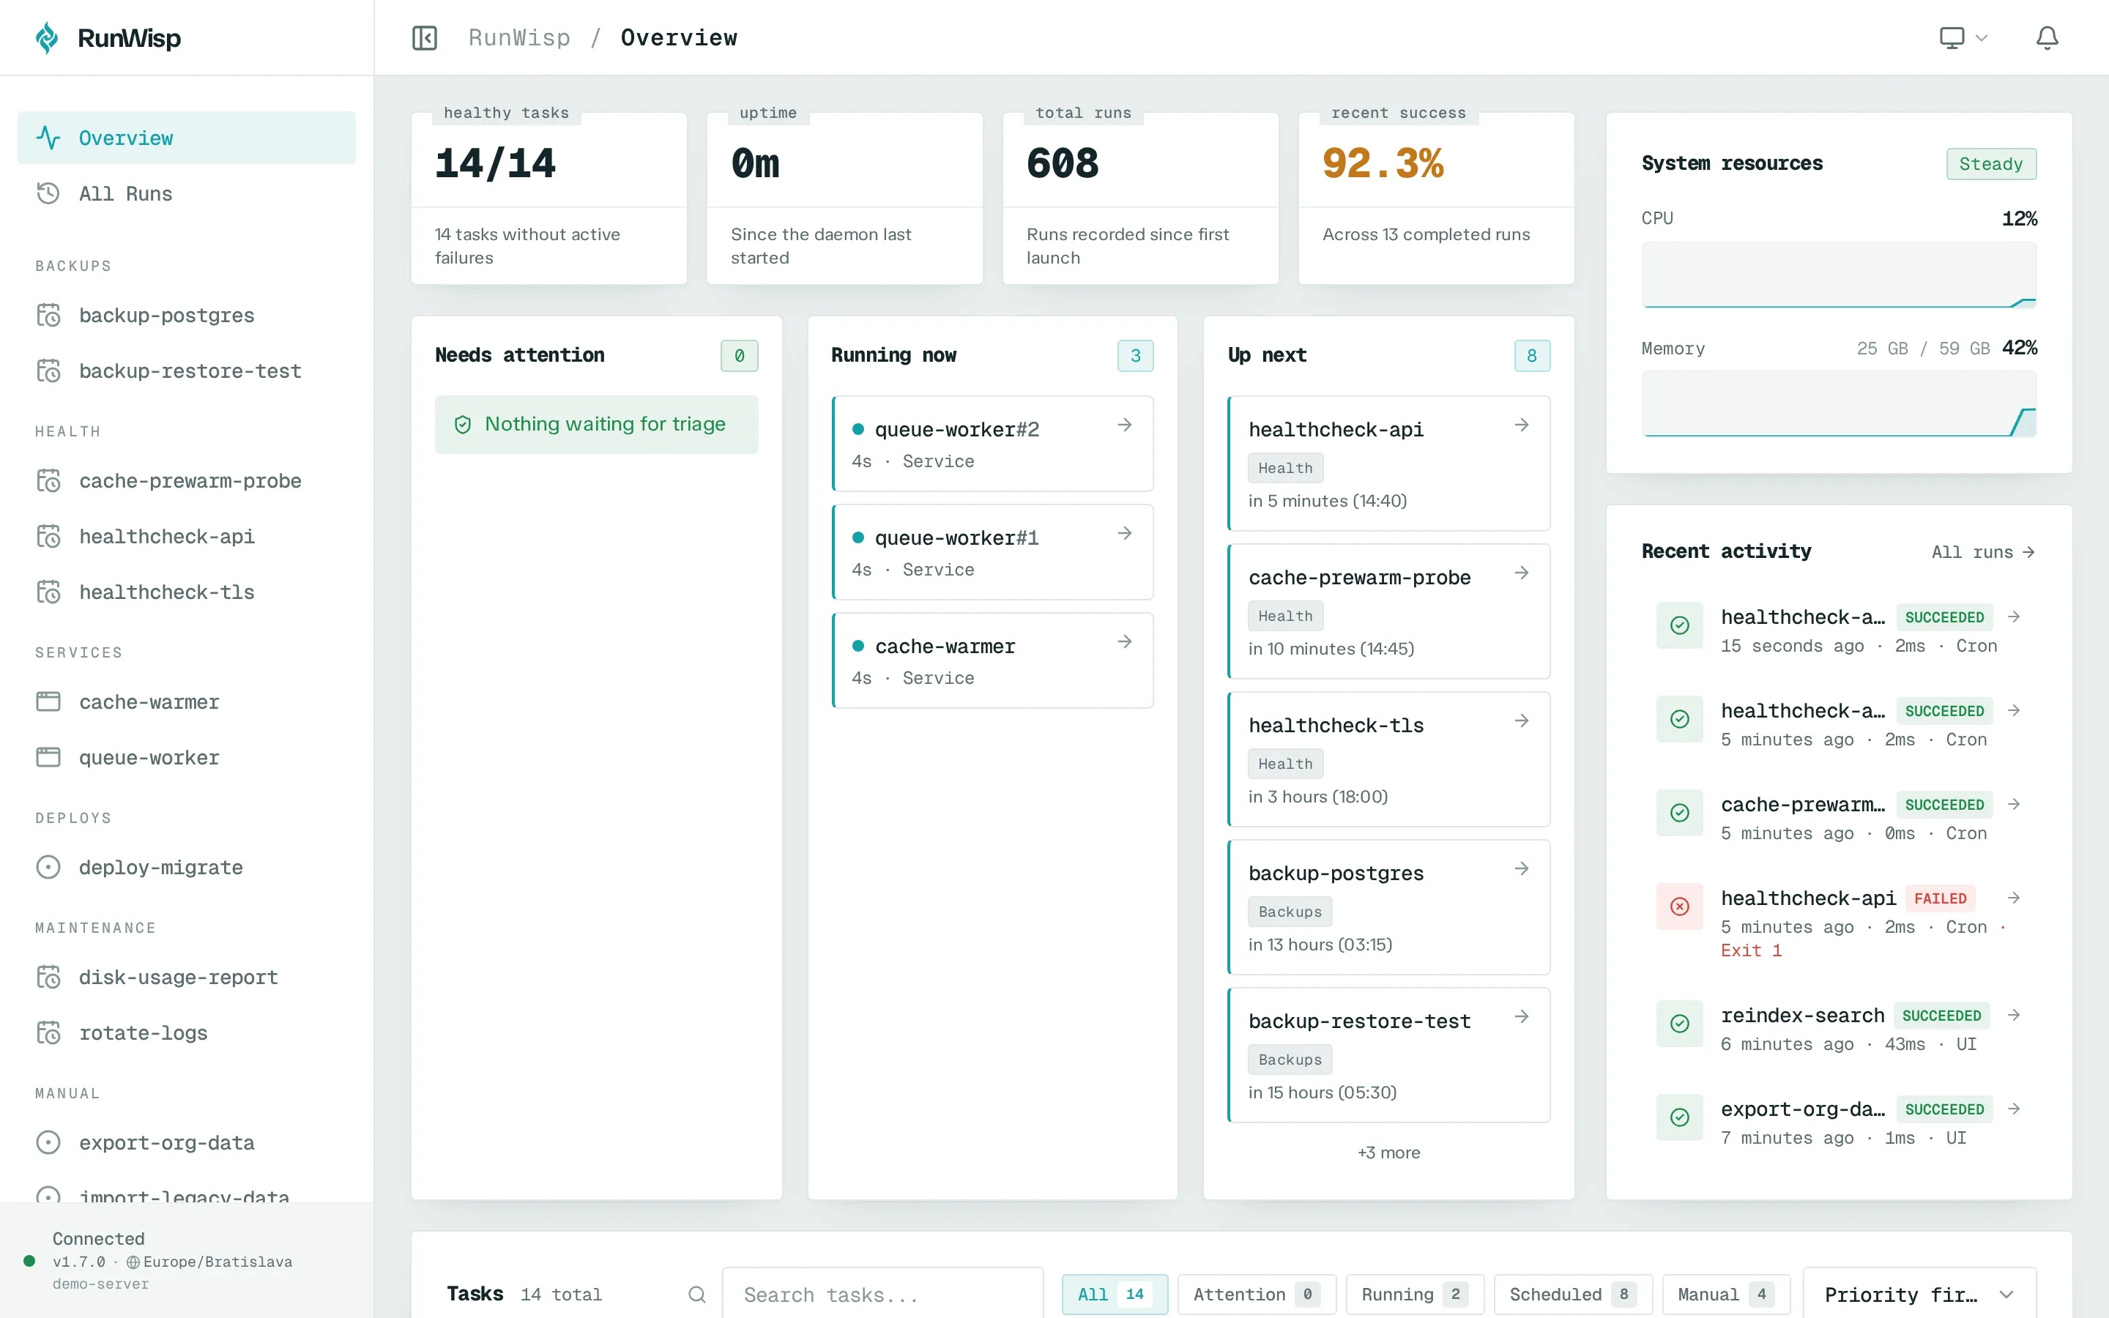Screen dimensions: 2109x1318
Task: Filter tasks by Attention
Action: tap(1256, 1295)
